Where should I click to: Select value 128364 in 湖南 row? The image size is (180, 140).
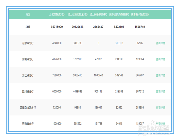pyautogui.click(x=140, y=59)
